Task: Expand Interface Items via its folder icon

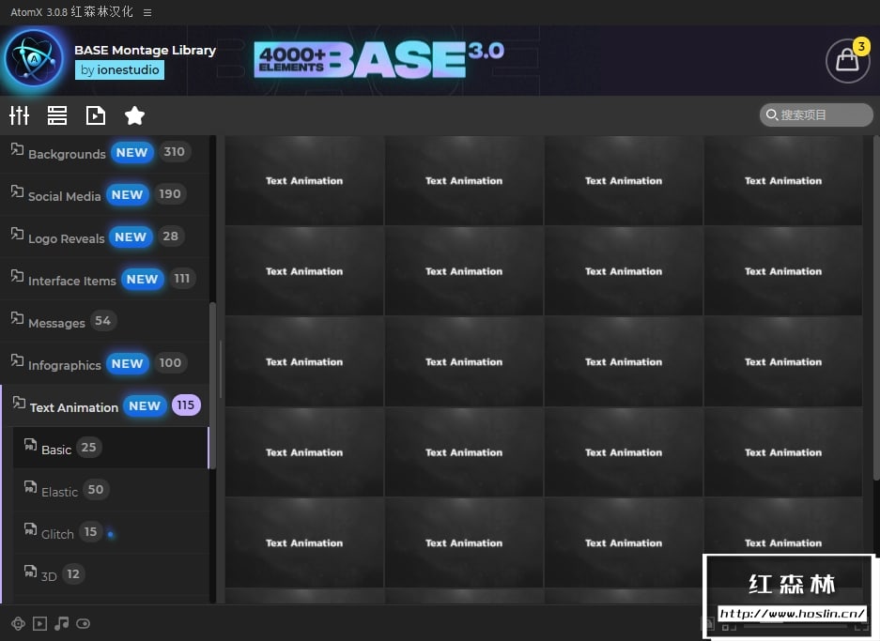Action: (18, 276)
